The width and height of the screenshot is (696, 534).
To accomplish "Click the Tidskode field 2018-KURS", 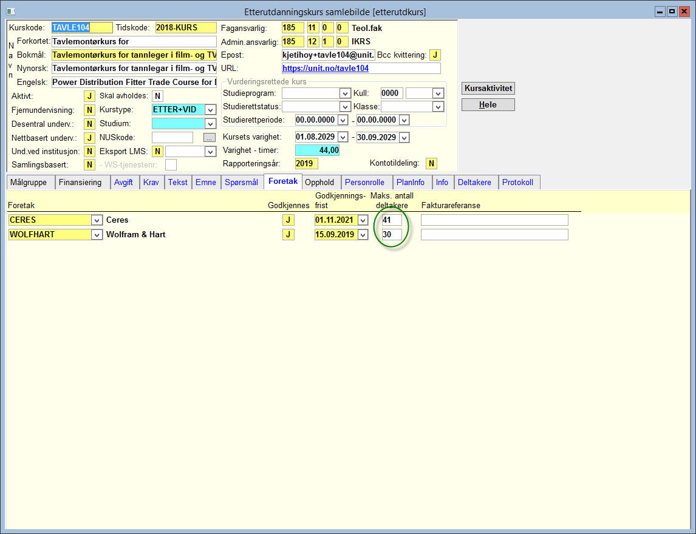I will pyautogui.click(x=186, y=27).
